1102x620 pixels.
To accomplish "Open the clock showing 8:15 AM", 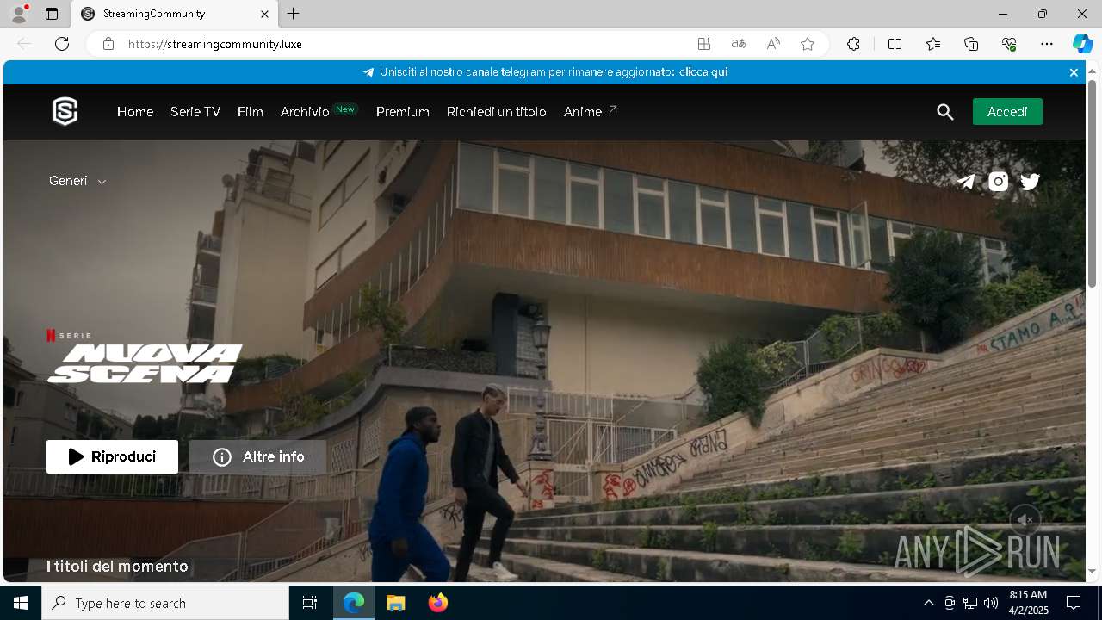I will pyautogui.click(x=1028, y=603).
